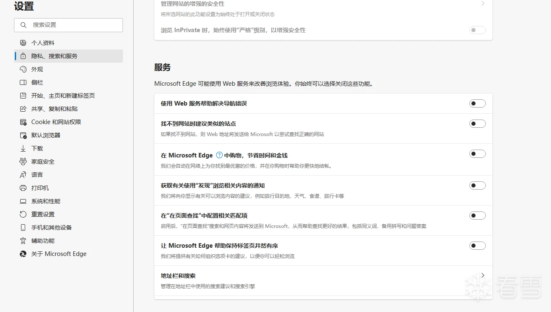Click the text 将所选网站的此功能设置为始终处于打开或关闭状态
Screen dimensions: 551x312
[x=218, y=14]
